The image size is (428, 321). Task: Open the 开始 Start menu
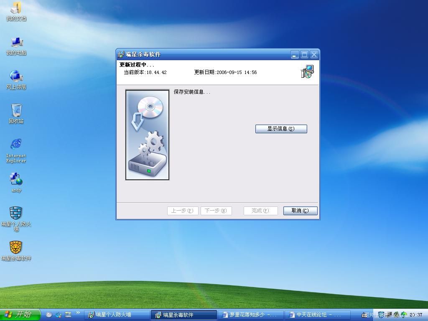tap(20, 315)
